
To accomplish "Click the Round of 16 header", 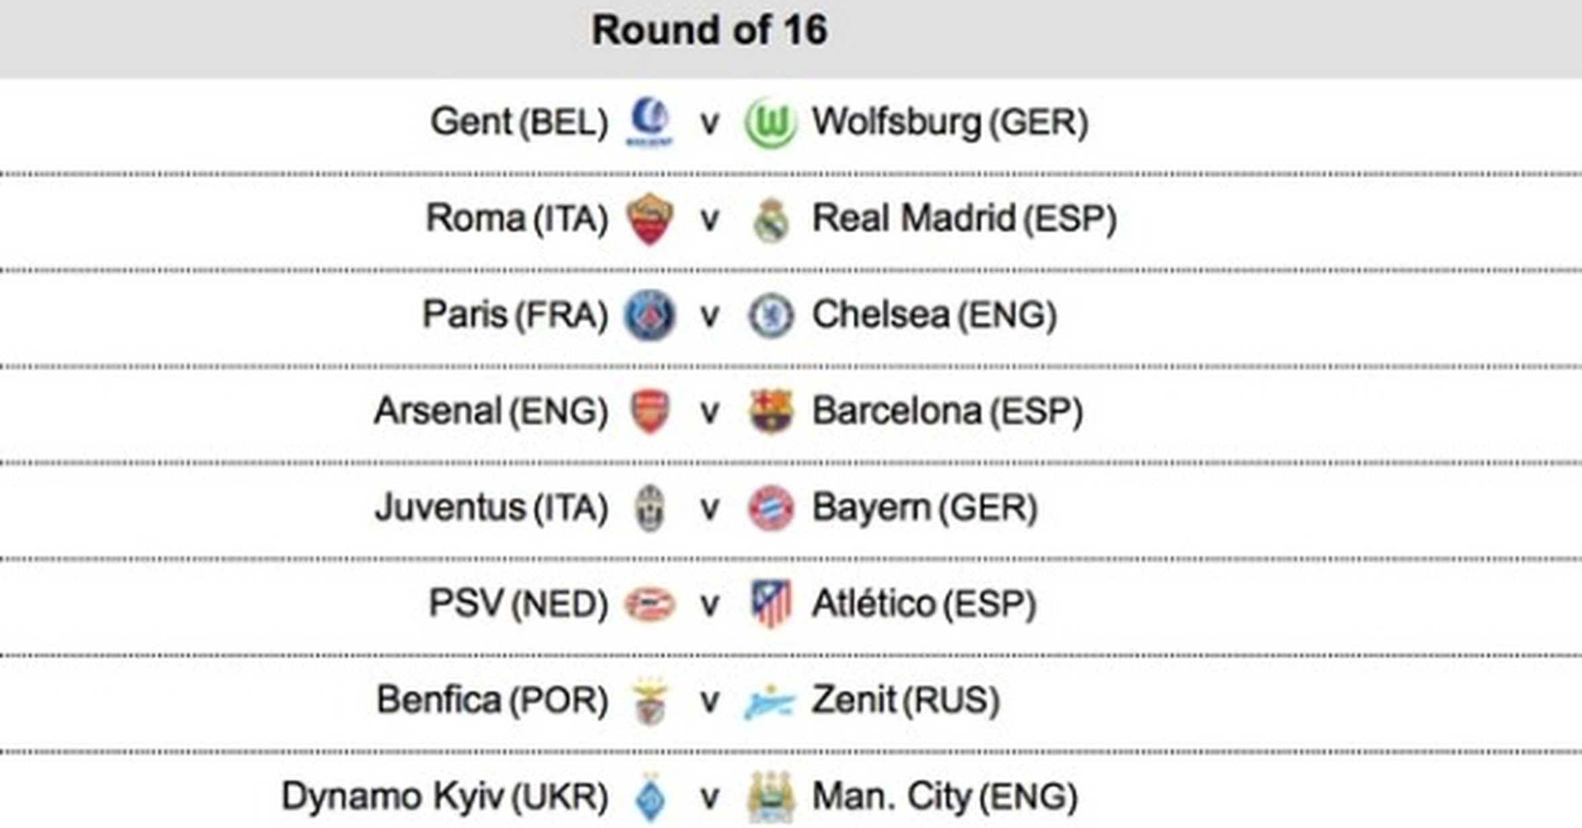I will click(x=709, y=31).
